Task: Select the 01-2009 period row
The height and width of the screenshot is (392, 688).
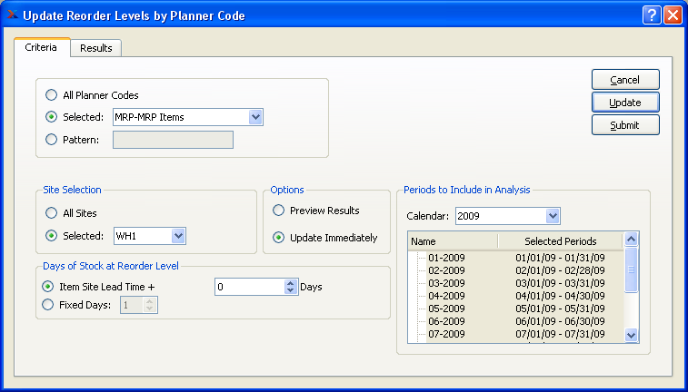Action: 515,258
